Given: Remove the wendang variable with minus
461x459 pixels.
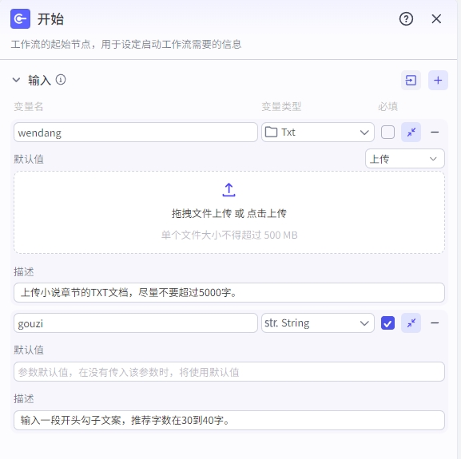Looking at the screenshot, I should [435, 133].
